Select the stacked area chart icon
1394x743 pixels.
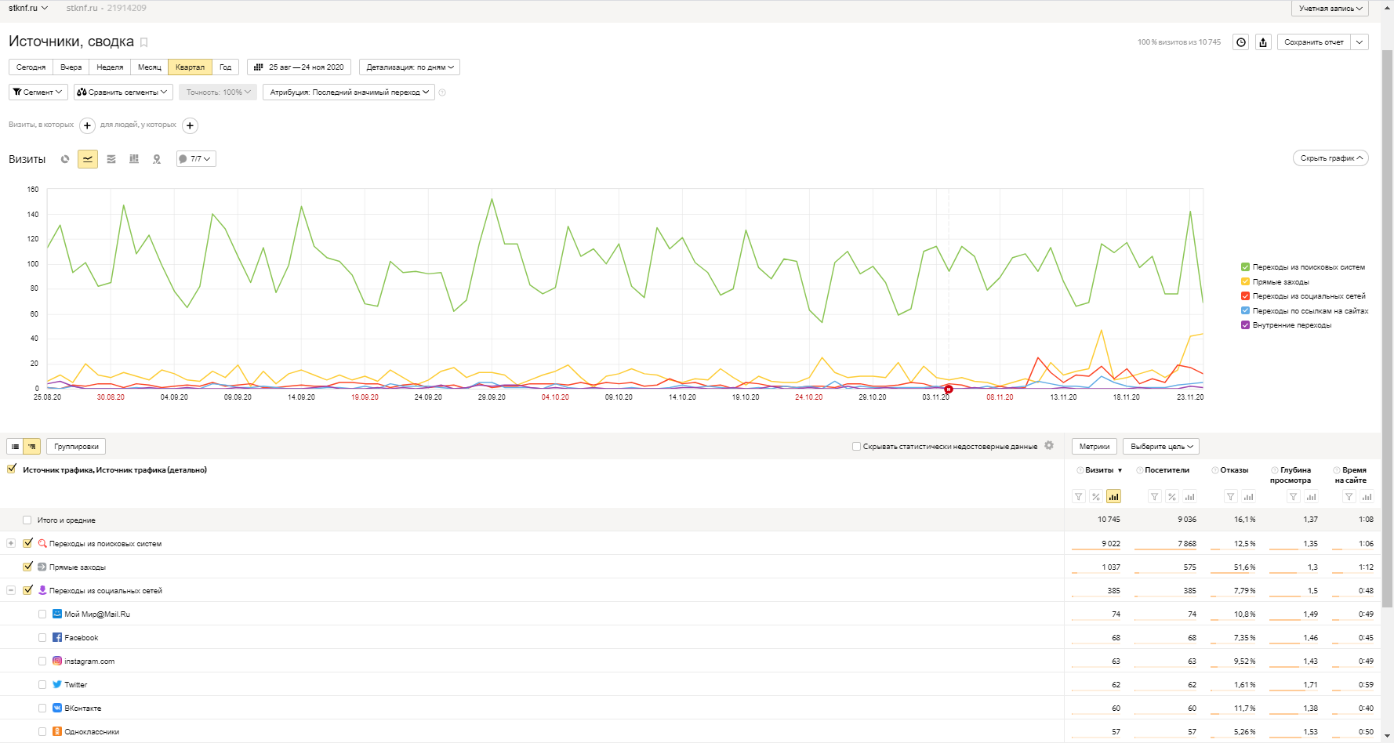pos(111,159)
